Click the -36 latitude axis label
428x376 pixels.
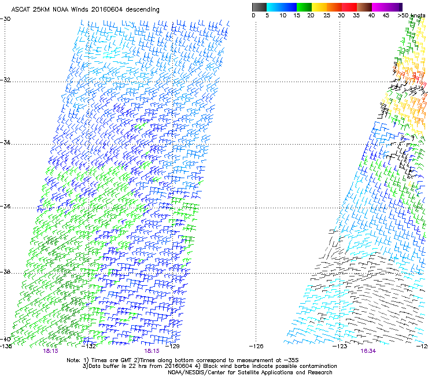click(5, 206)
